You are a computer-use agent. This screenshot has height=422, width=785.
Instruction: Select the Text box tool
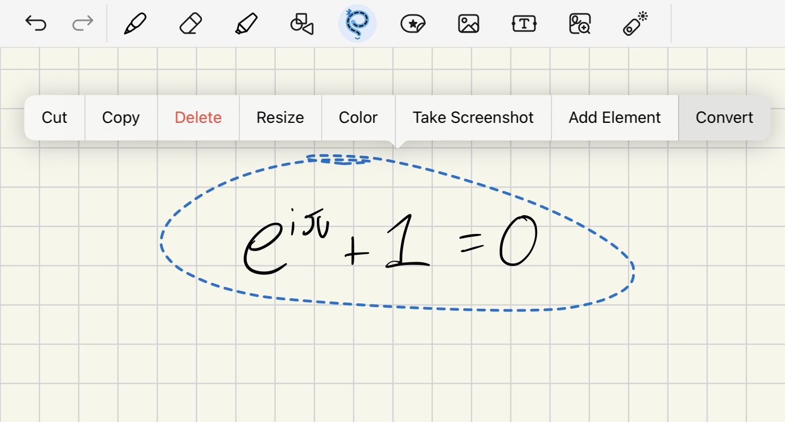pyautogui.click(x=524, y=24)
